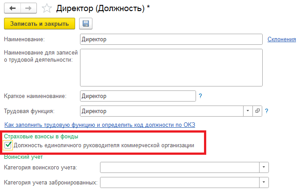This screenshot has width=300, height=196.
Task: Open help next to Краткое наименование
Action: point(200,96)
